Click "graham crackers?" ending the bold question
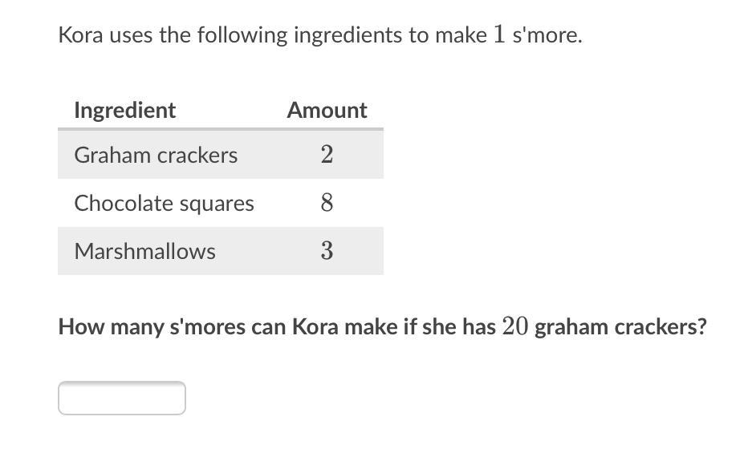The width and height of the screenshot is (748, 449). (x=620, y=327)
